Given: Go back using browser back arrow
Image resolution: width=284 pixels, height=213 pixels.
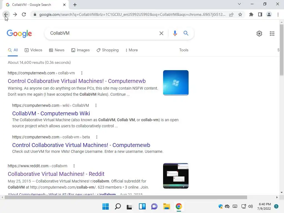Looking at the screenshot, I should (6, 14).
